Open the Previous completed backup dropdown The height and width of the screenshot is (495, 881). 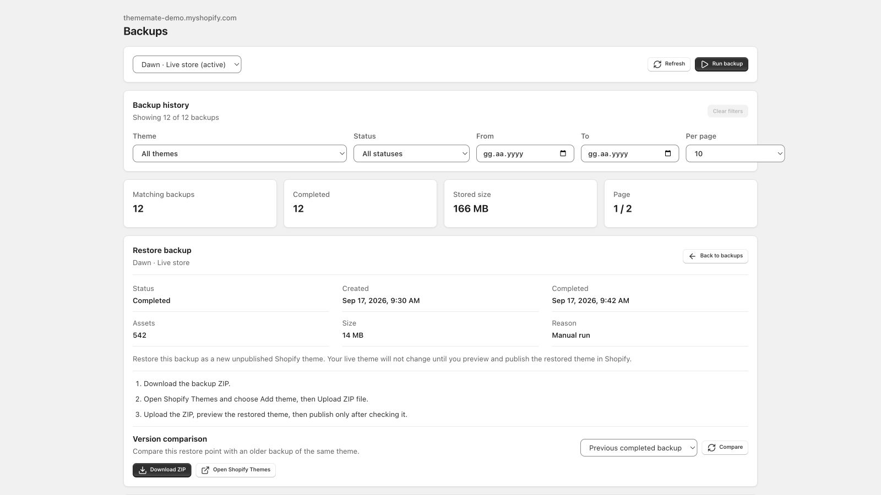pyautogui.click(x=639, y=448)
